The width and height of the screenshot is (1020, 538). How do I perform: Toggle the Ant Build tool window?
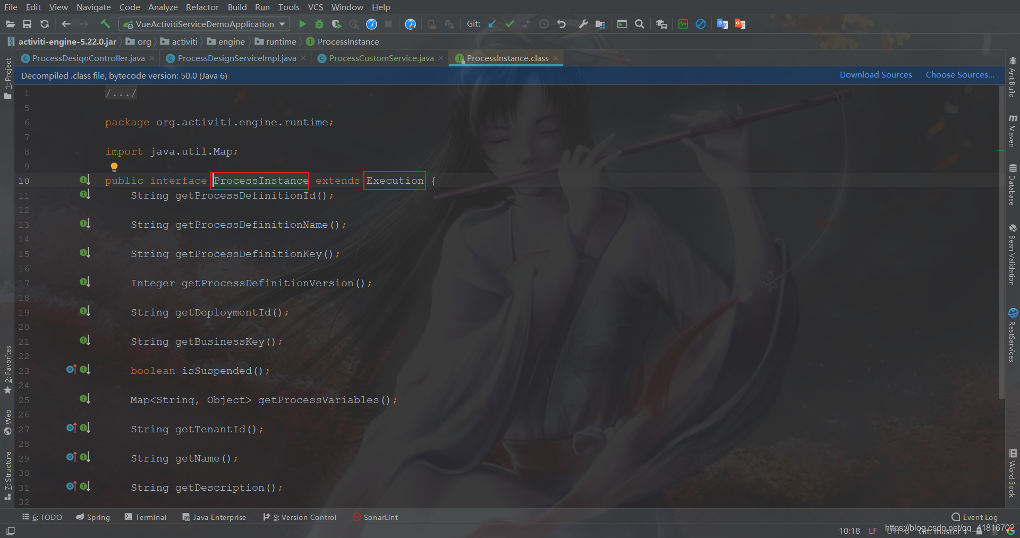pyautogui.click(x=1013, y=76)
